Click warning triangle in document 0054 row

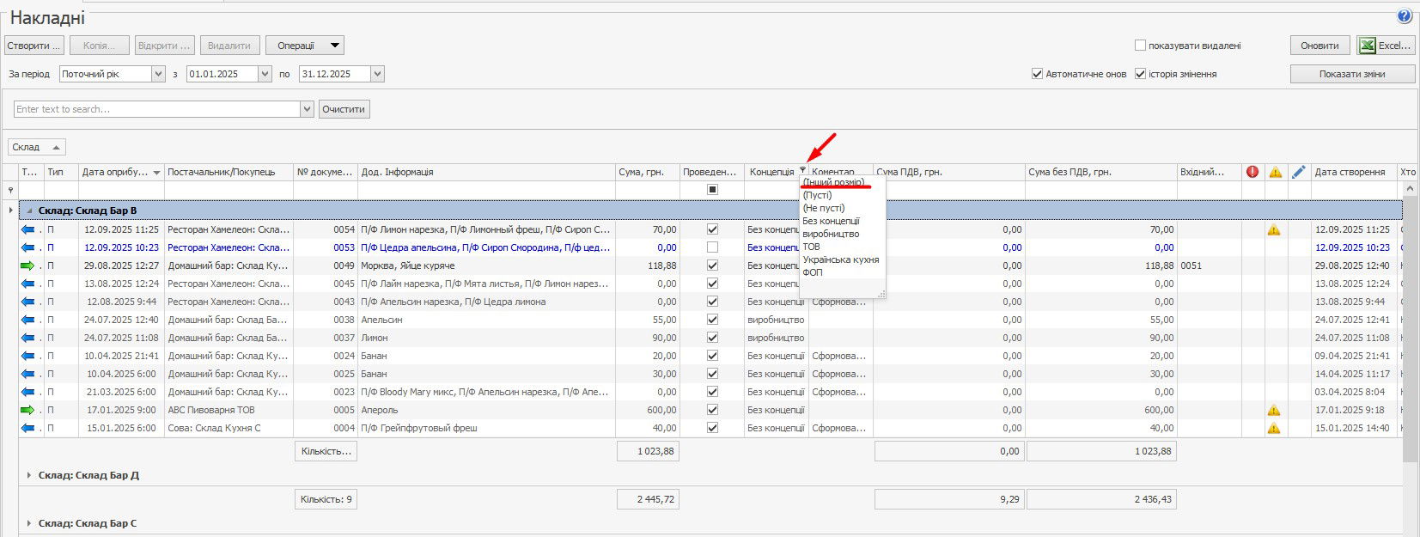coord(1274,229)
